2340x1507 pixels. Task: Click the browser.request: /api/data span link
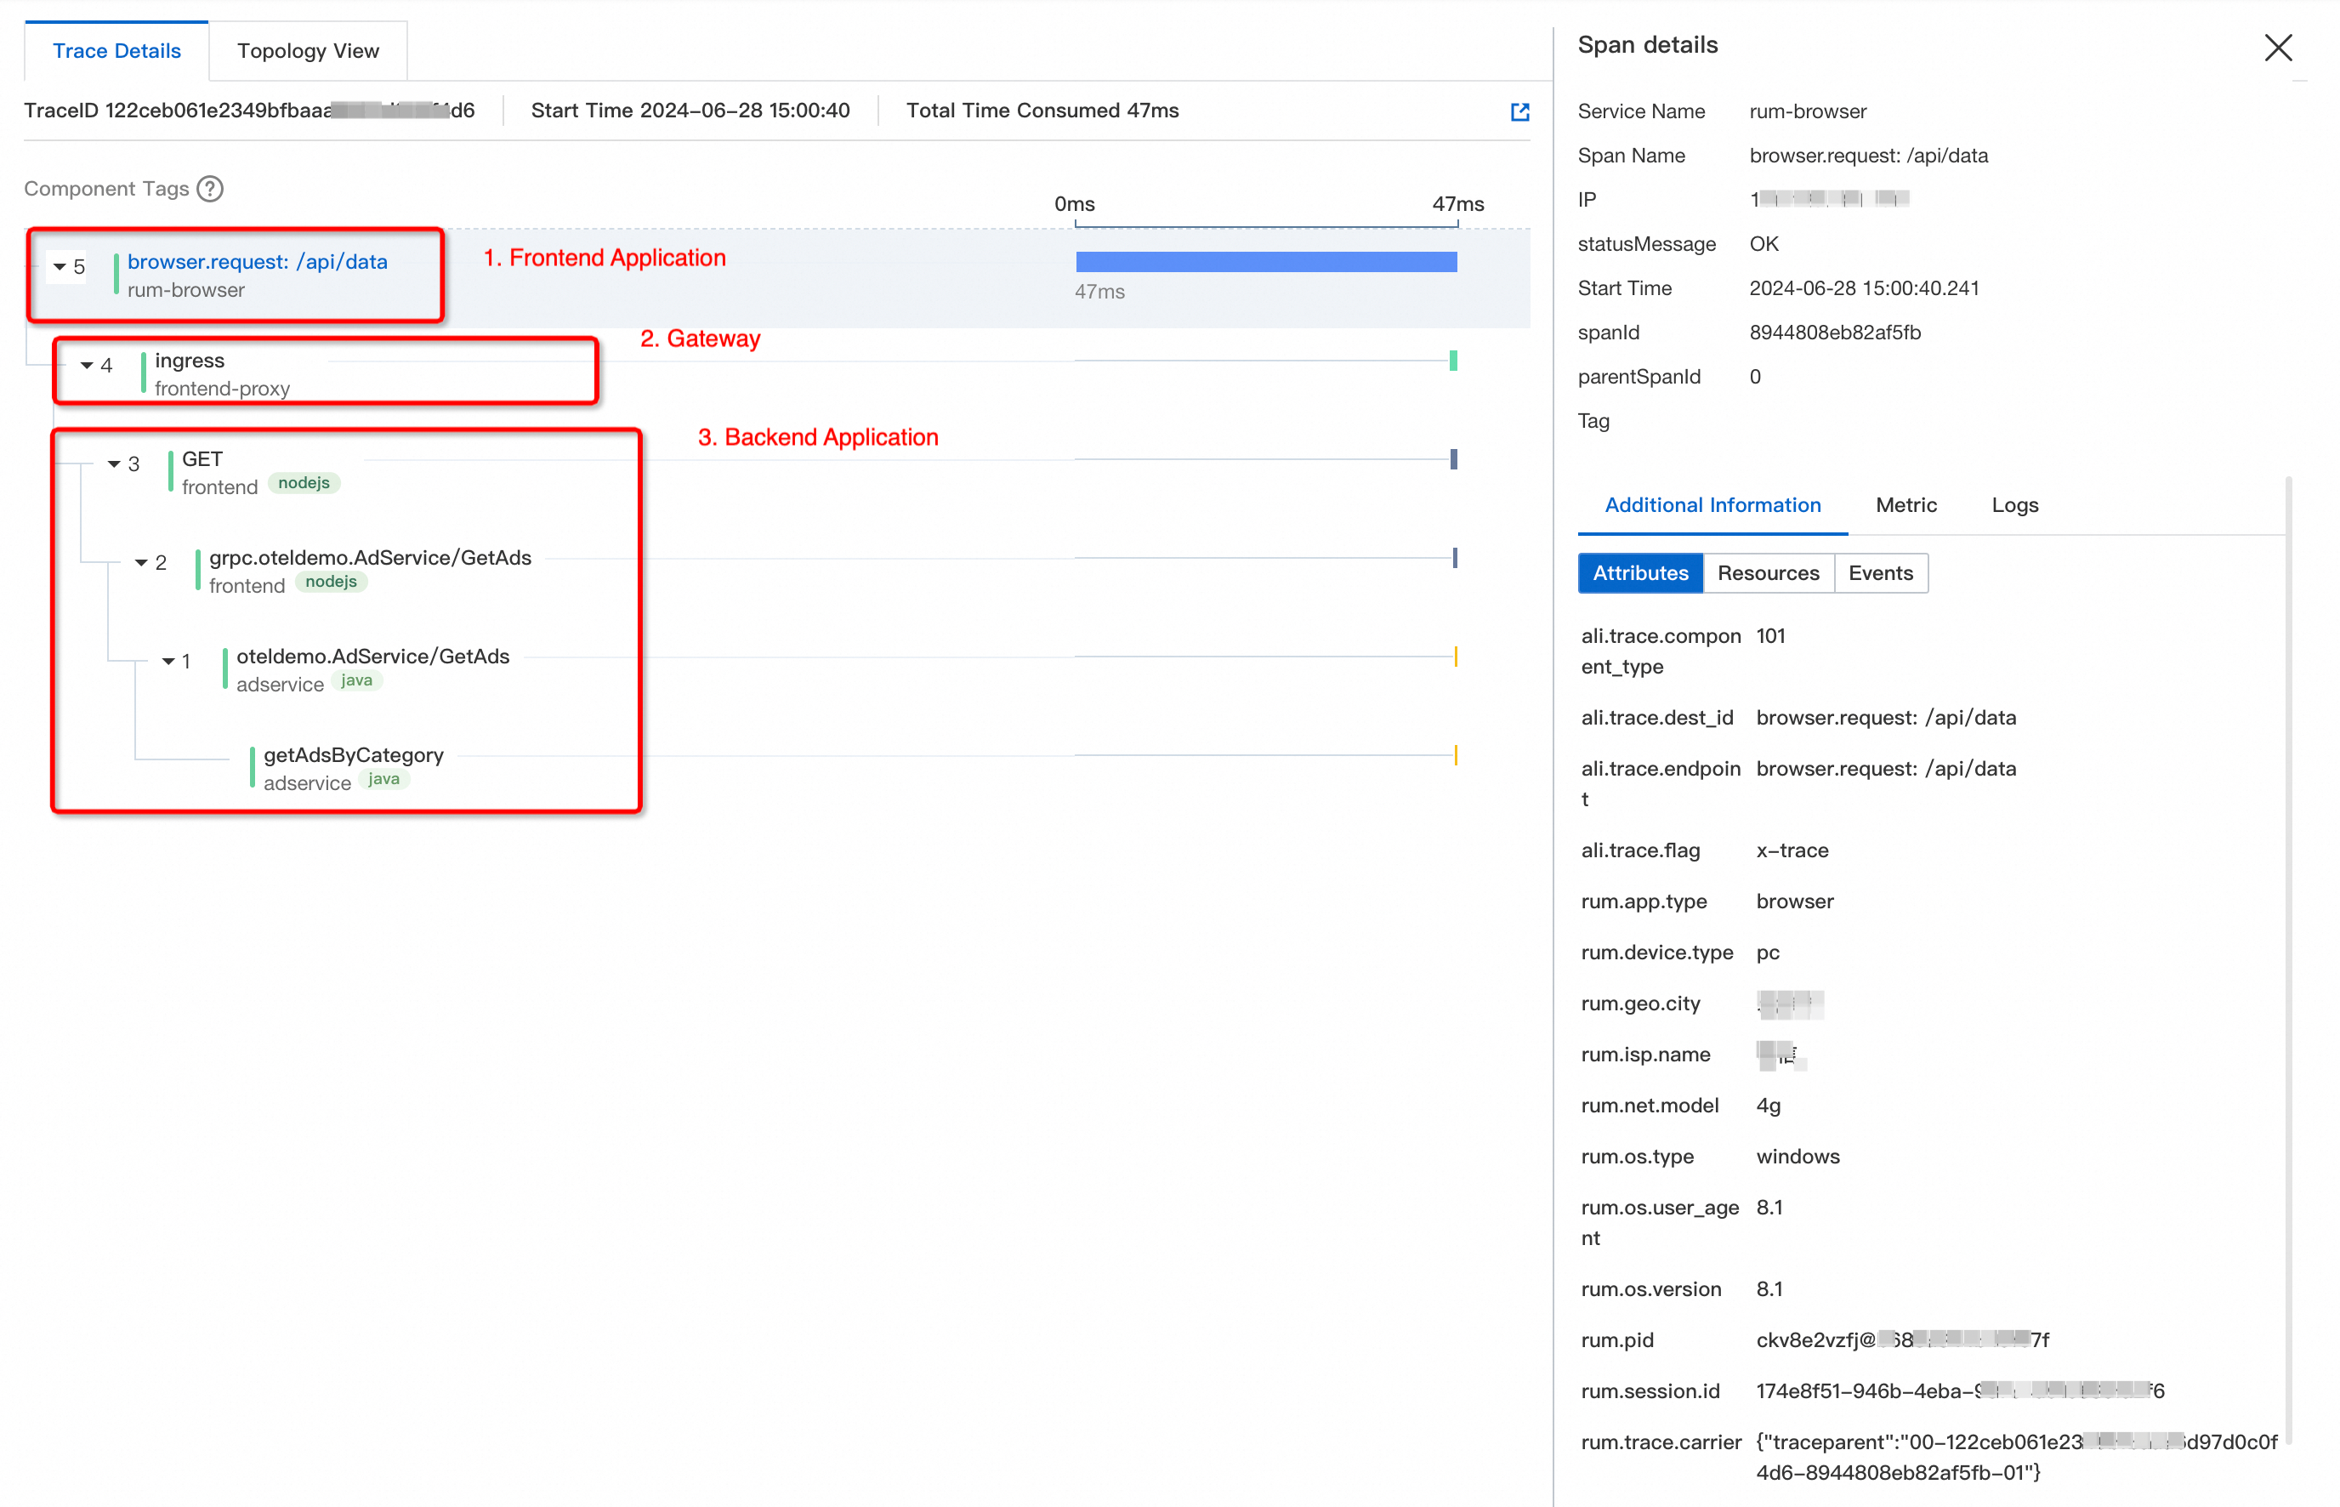click(x=258, y=261)
